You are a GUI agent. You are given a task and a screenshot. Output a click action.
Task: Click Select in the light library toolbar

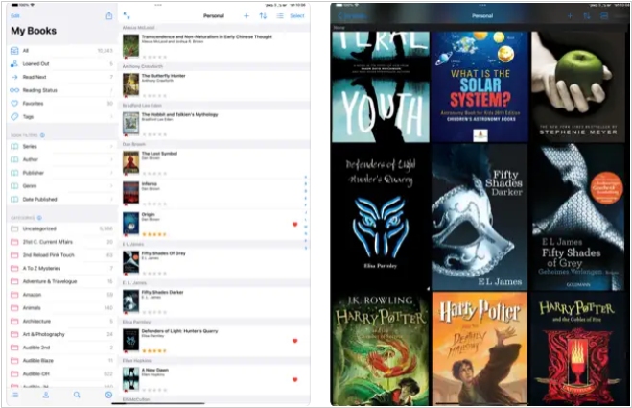(297, 16)
